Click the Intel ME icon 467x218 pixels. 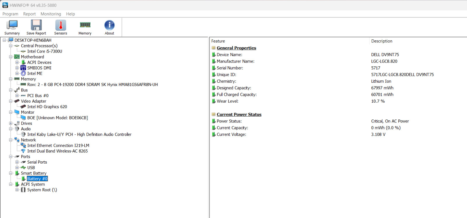pyautogui.click(x=23, y=73)
